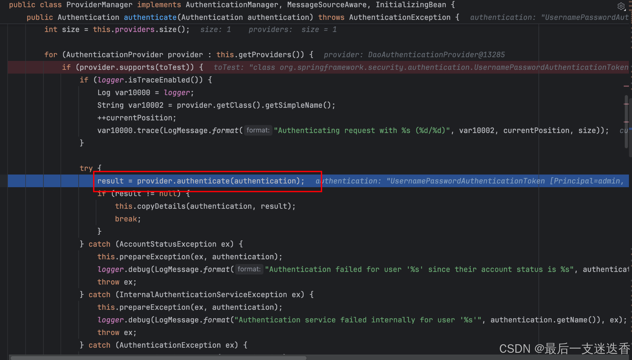Viewport: 632px width, 360px height.
Task: Click the "Authentication service failed internally" string
Action: [358, 320]
